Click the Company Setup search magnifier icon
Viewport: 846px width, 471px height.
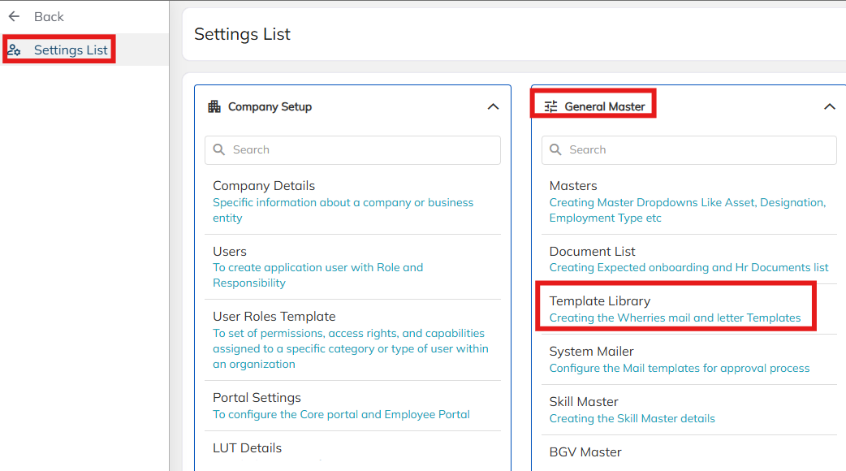pos(219,149)
